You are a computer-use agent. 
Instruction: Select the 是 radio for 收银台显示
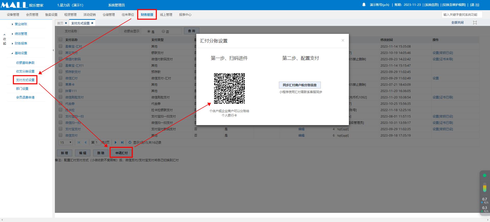point(149,32)
